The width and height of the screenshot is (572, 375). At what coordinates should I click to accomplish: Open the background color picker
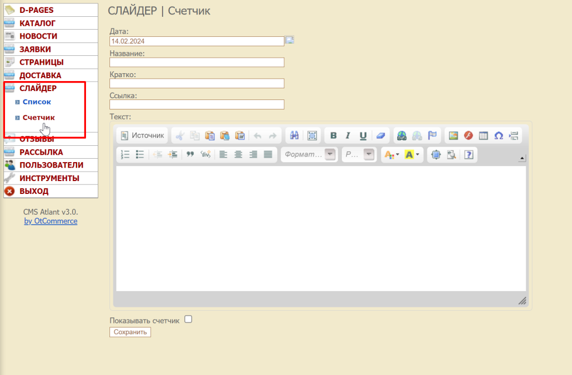tap(412, 154)
